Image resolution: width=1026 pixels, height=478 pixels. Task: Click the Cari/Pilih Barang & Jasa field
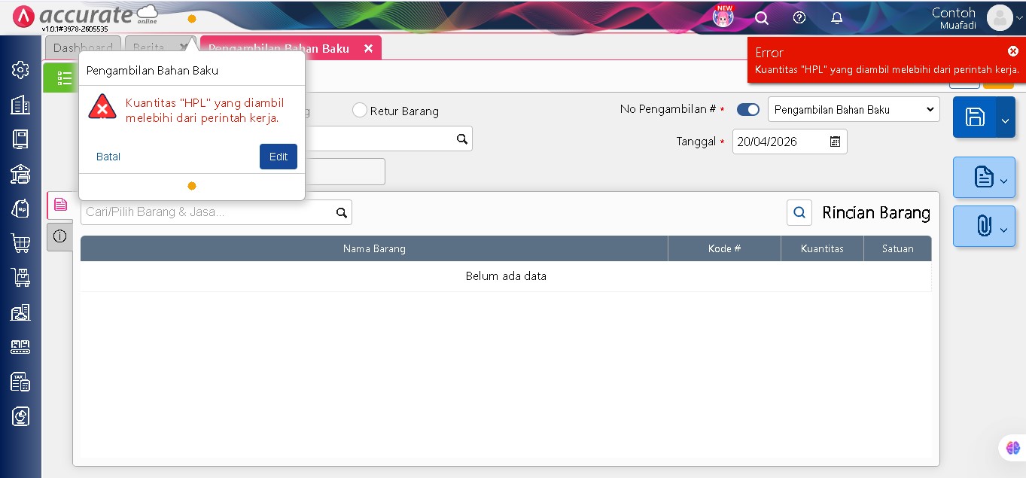[207, 212]
